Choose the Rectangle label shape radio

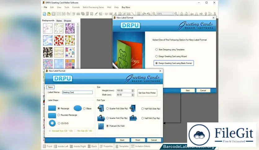[59, 108]
